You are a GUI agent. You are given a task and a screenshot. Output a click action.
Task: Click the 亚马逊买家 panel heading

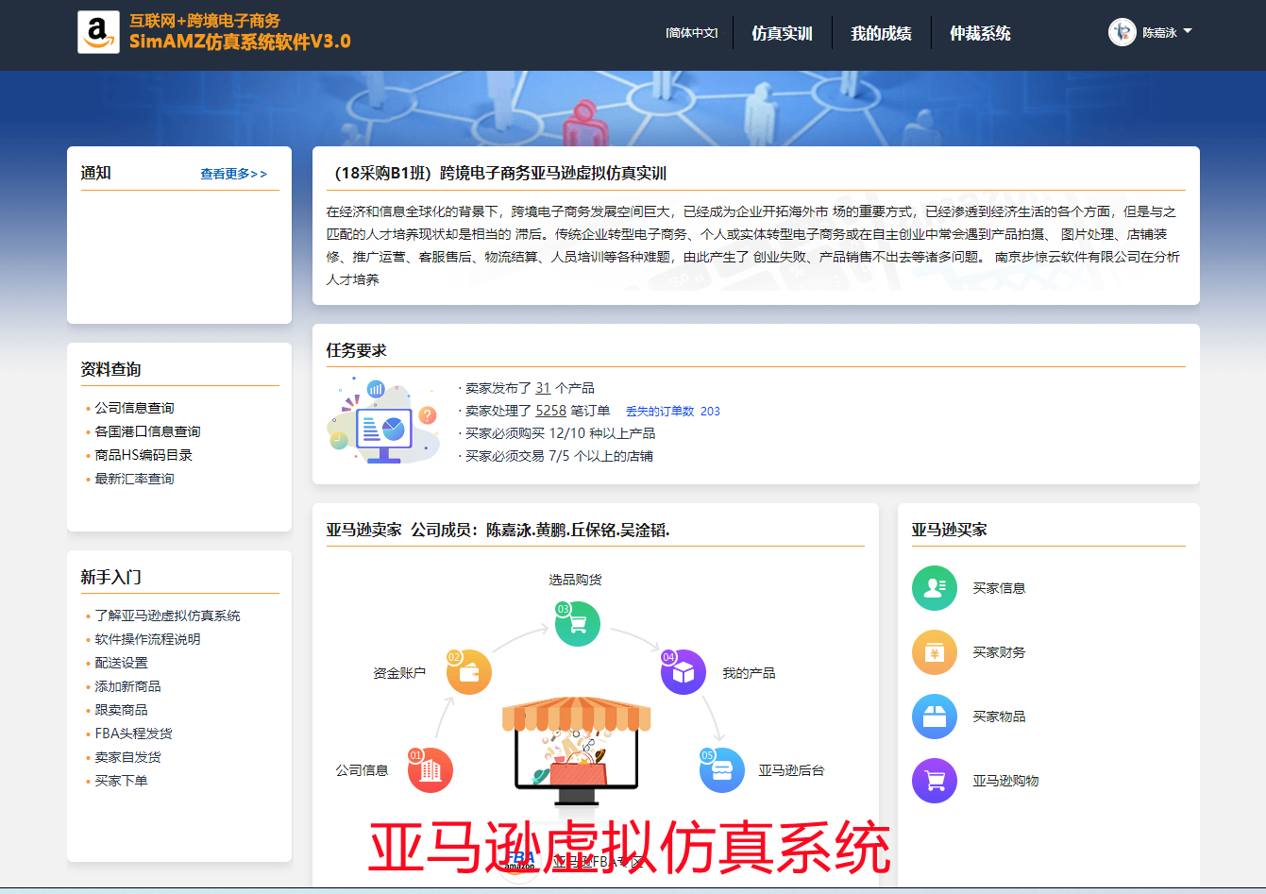[949, 530]
